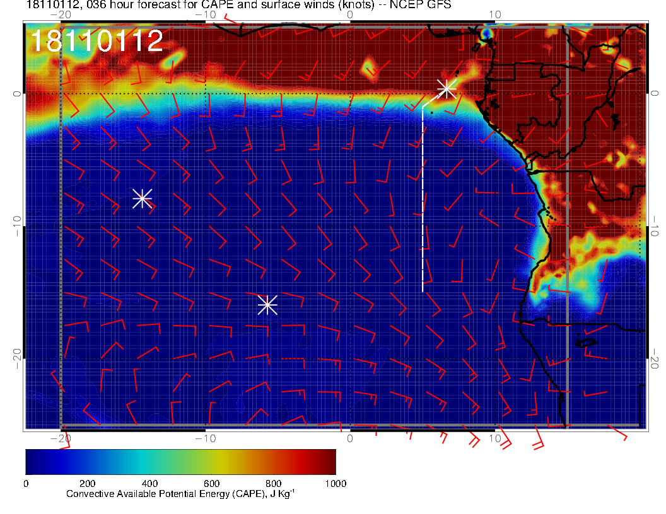Click the colorbar tick label "400"
666x514 pixels.
click(149, 484)
